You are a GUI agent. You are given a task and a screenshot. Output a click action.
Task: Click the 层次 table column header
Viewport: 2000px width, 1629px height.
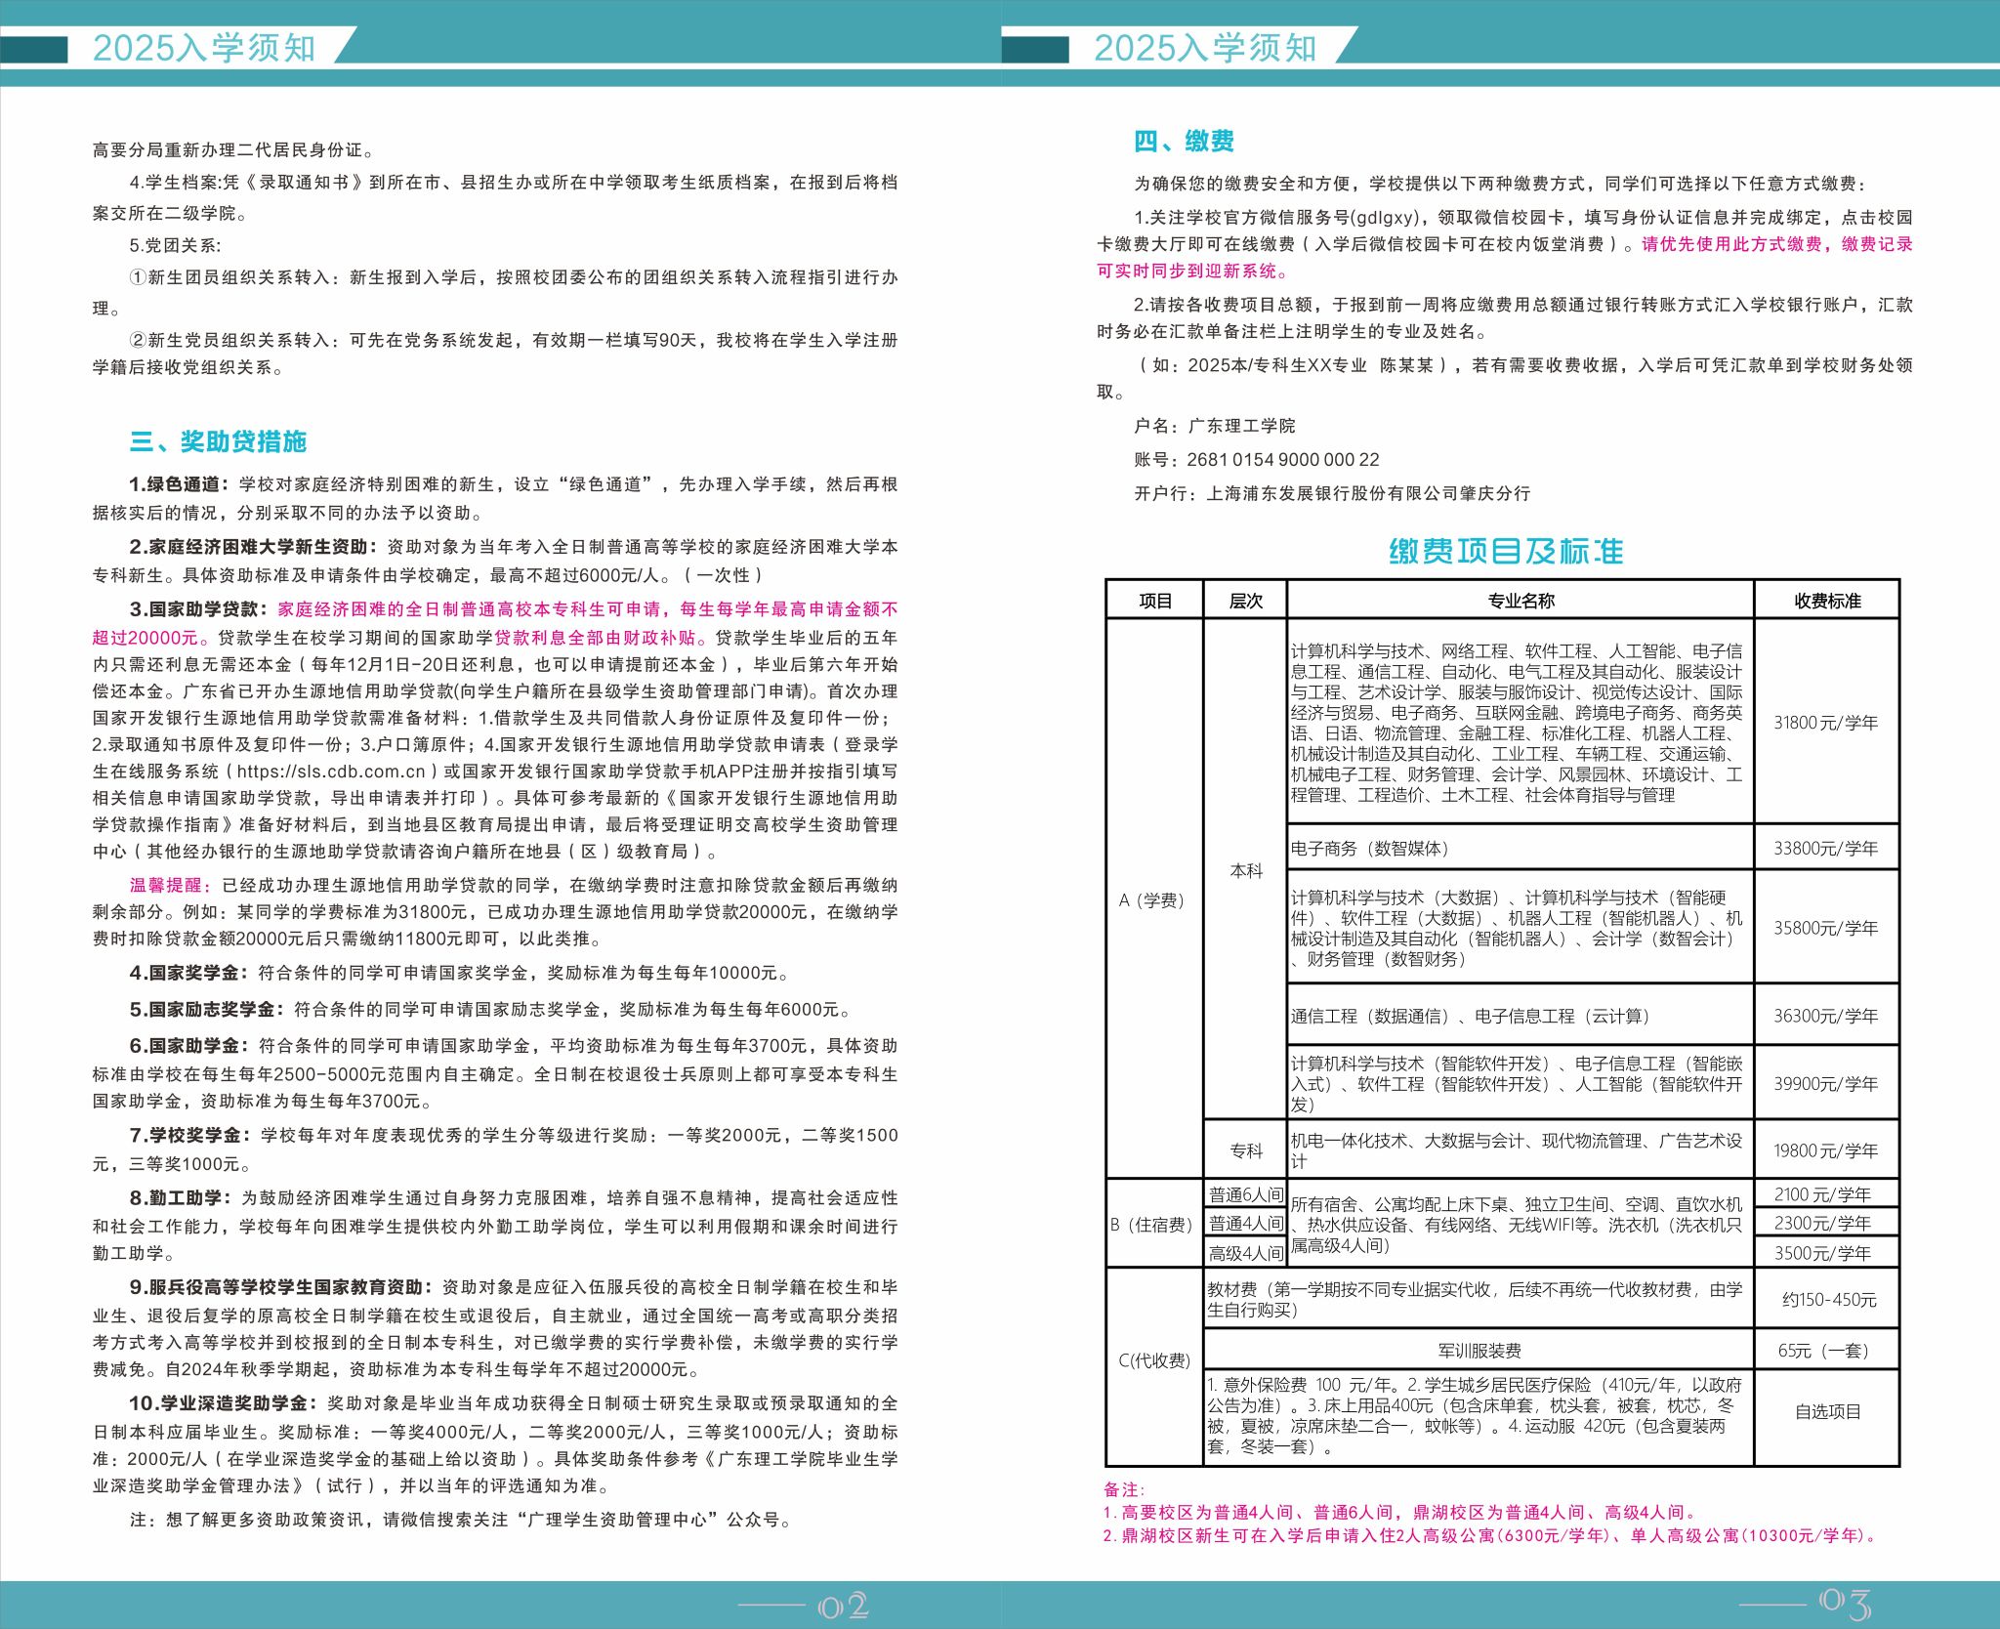click(1245, 601)
